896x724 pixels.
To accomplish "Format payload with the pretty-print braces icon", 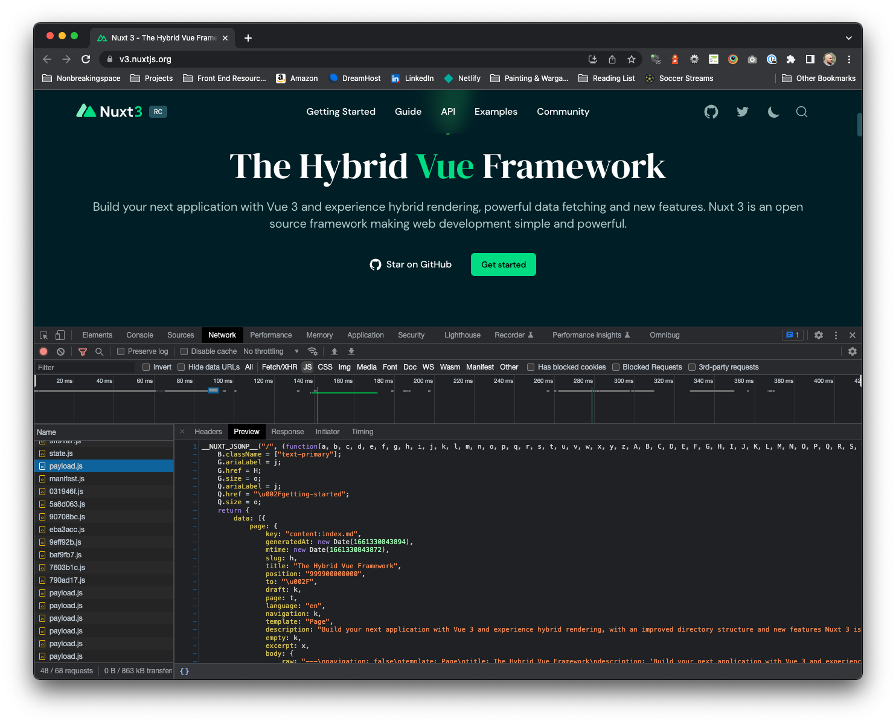I will point(184,670).
